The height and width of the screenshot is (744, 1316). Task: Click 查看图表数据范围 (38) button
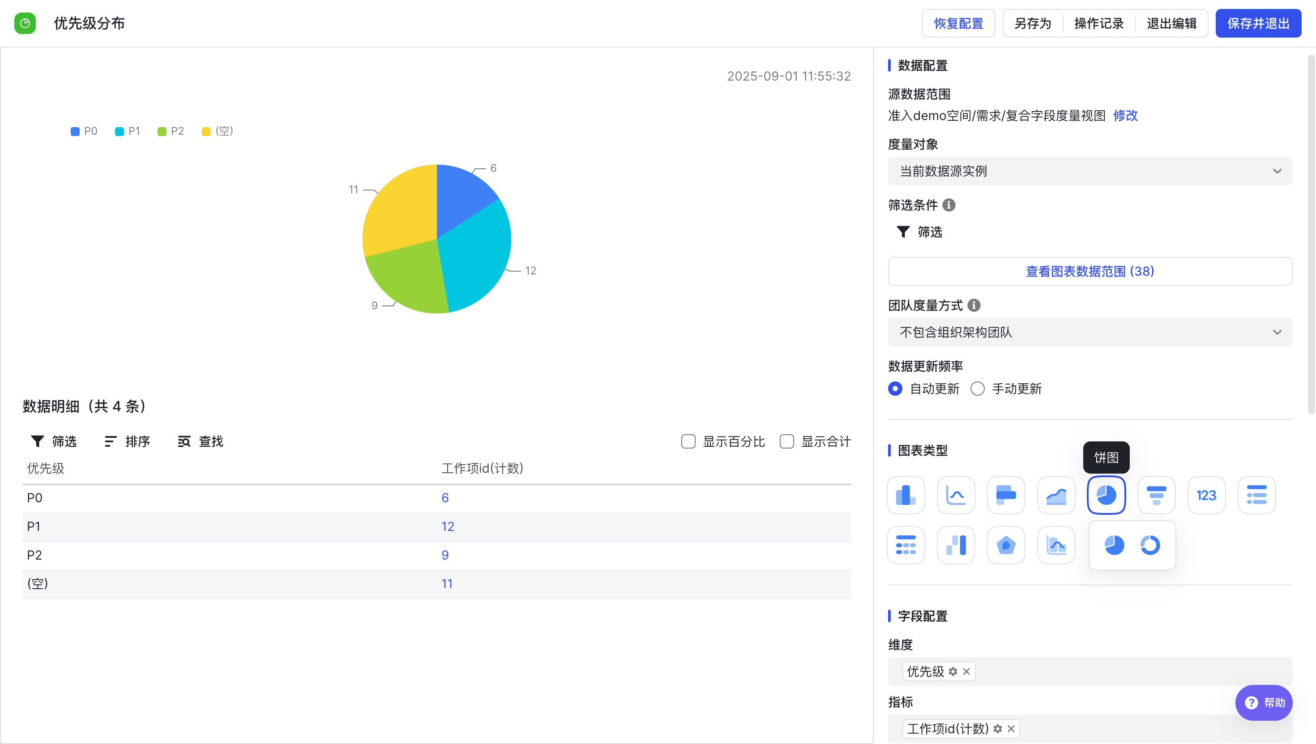pos(1090,271)
